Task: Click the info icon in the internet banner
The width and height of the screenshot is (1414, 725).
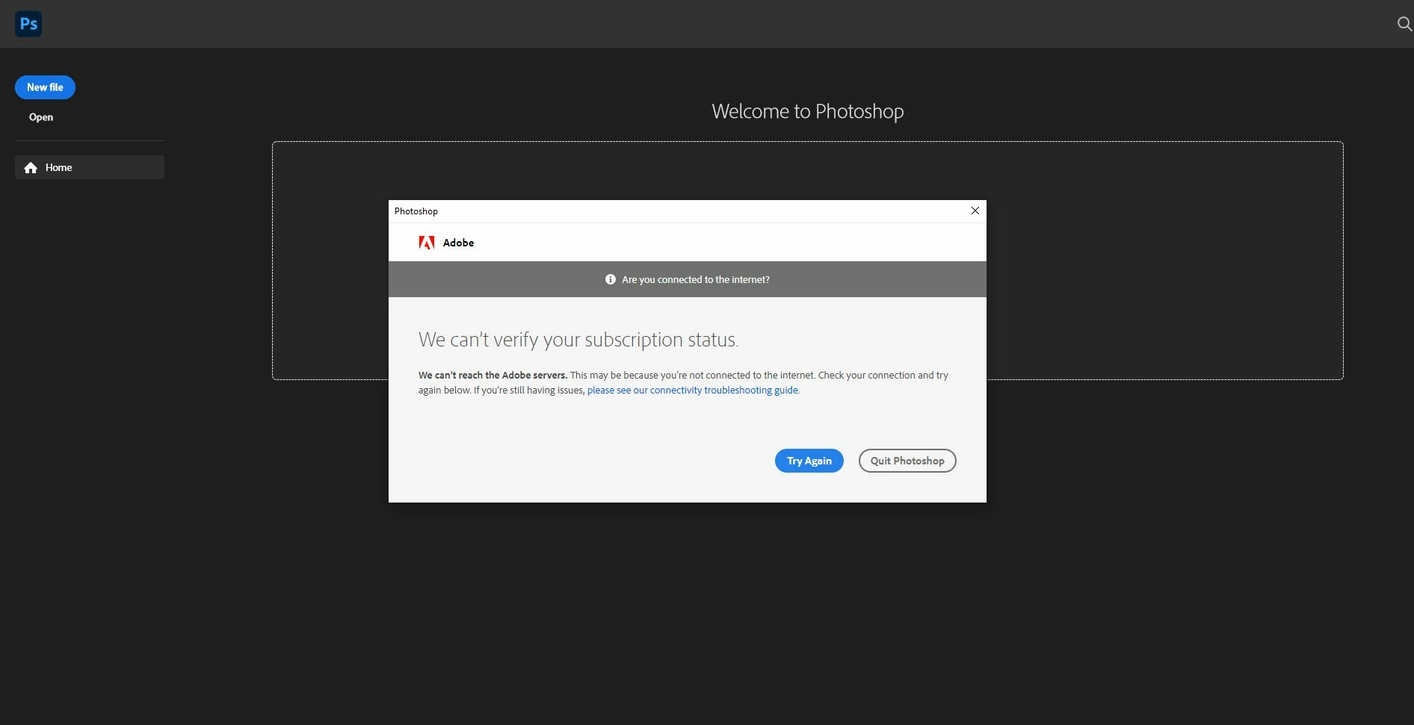Action: tap(611, 279)
